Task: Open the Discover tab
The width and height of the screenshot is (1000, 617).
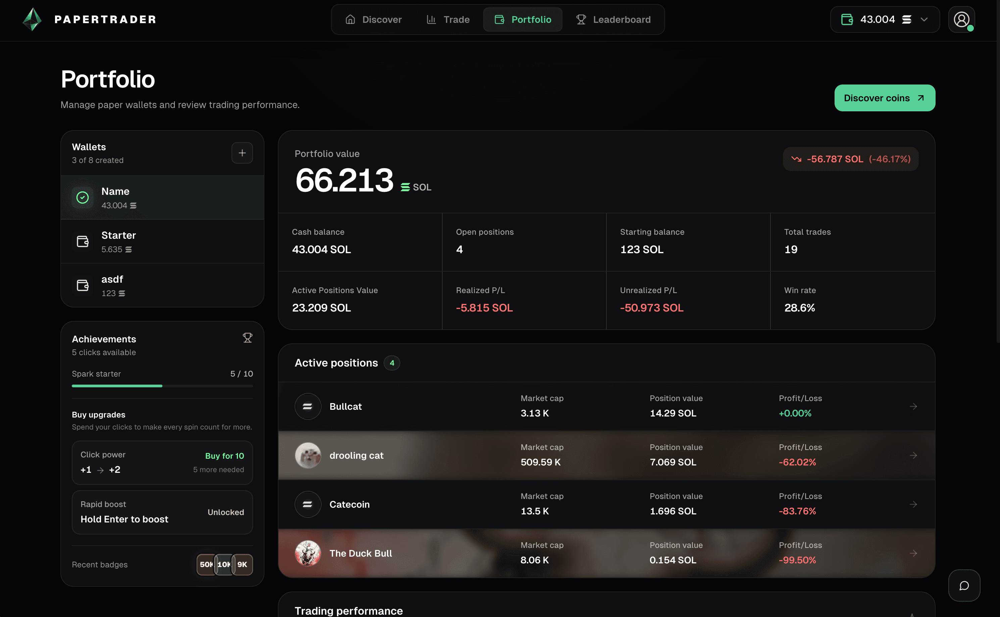Action: click(373, 19)
